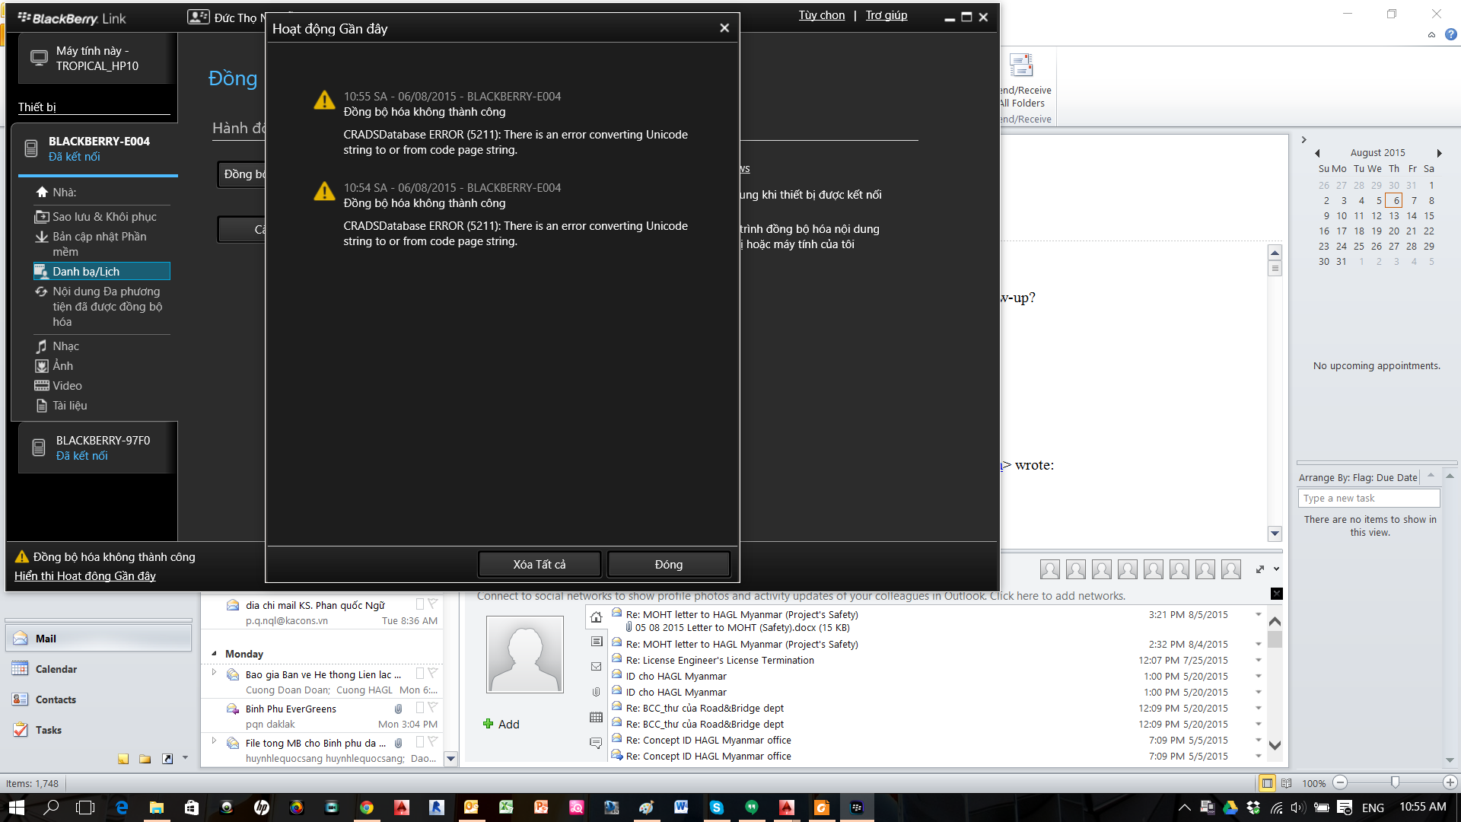Open the Ảnh pictures section
Image resolution: width=1461 pixels, height=822 pixels.
tap(62, 366)
